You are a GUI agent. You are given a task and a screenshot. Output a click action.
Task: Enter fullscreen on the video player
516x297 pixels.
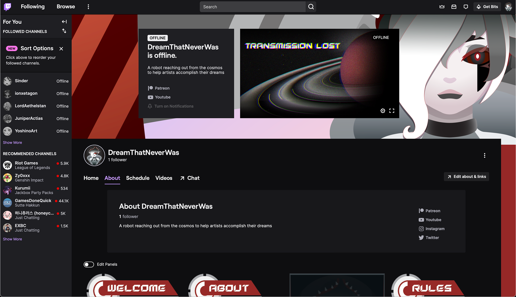[x=392, y=111]
